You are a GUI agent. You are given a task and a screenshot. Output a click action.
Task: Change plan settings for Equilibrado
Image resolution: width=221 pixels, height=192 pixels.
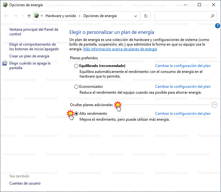pos(183,66)
